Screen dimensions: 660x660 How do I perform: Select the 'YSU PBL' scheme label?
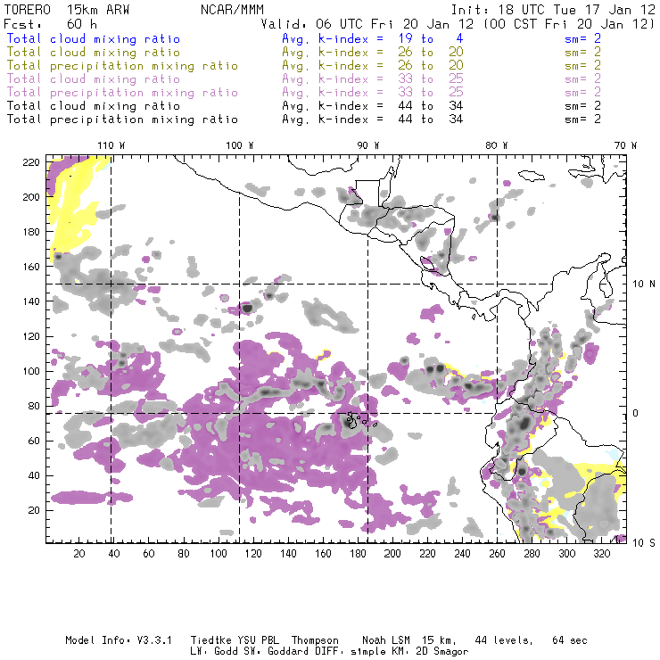pyautogui.click(x=258, y=640)
